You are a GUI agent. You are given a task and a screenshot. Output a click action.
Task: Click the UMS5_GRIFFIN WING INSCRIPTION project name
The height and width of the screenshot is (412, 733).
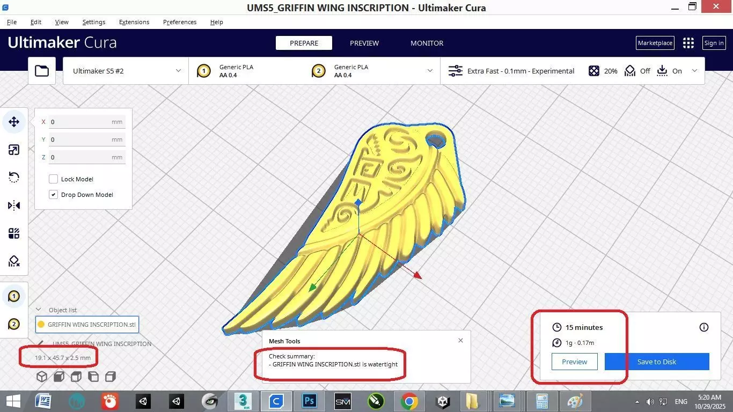tap(102, 344)
